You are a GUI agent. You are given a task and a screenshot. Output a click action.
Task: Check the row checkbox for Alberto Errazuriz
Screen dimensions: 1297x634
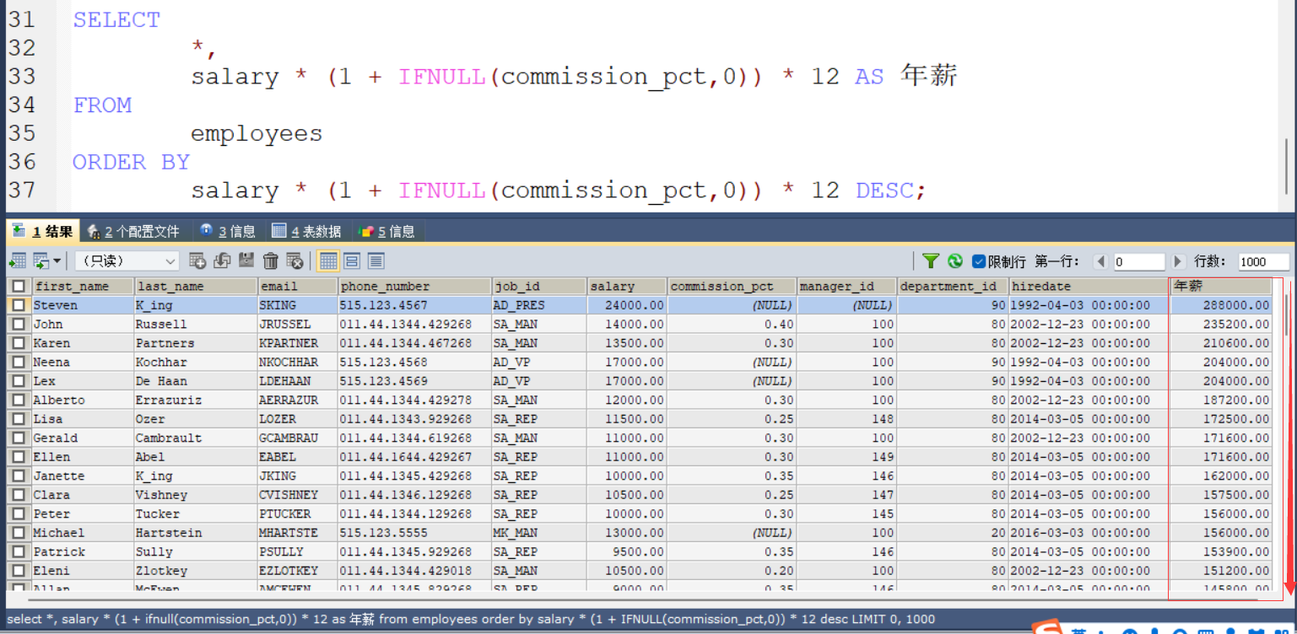coord(19,400)
